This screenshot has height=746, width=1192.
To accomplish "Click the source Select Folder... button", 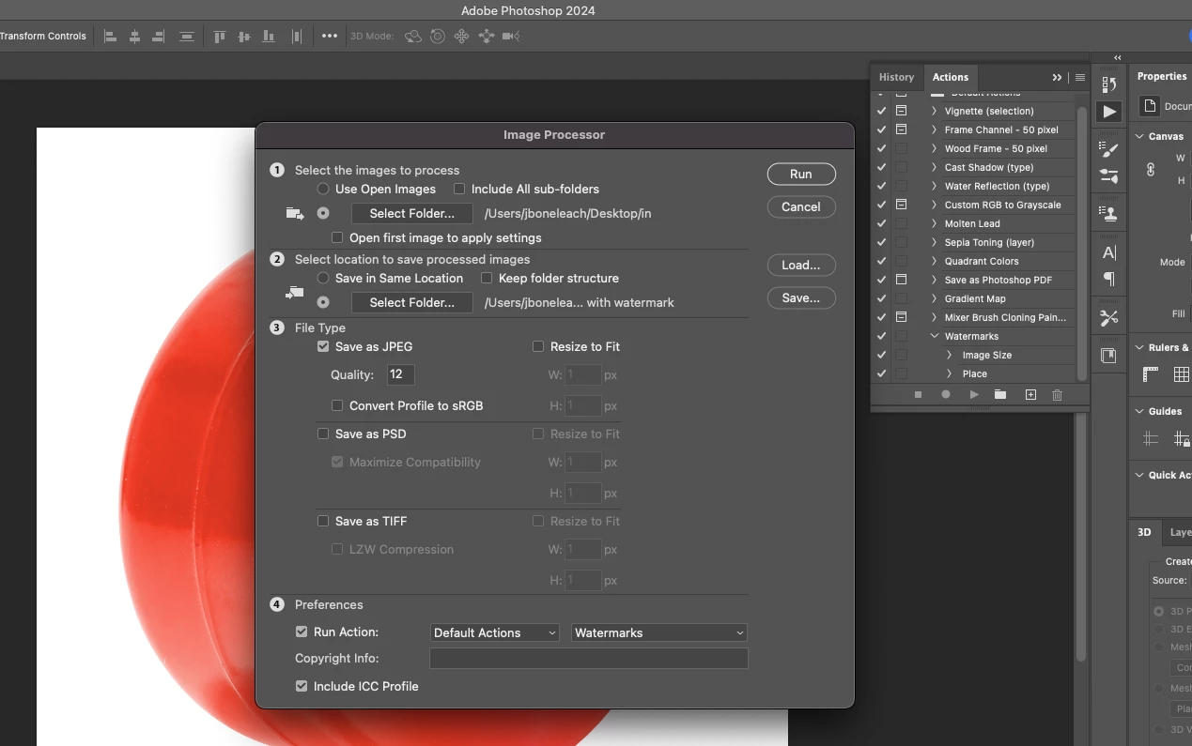I will pos(412,213).
